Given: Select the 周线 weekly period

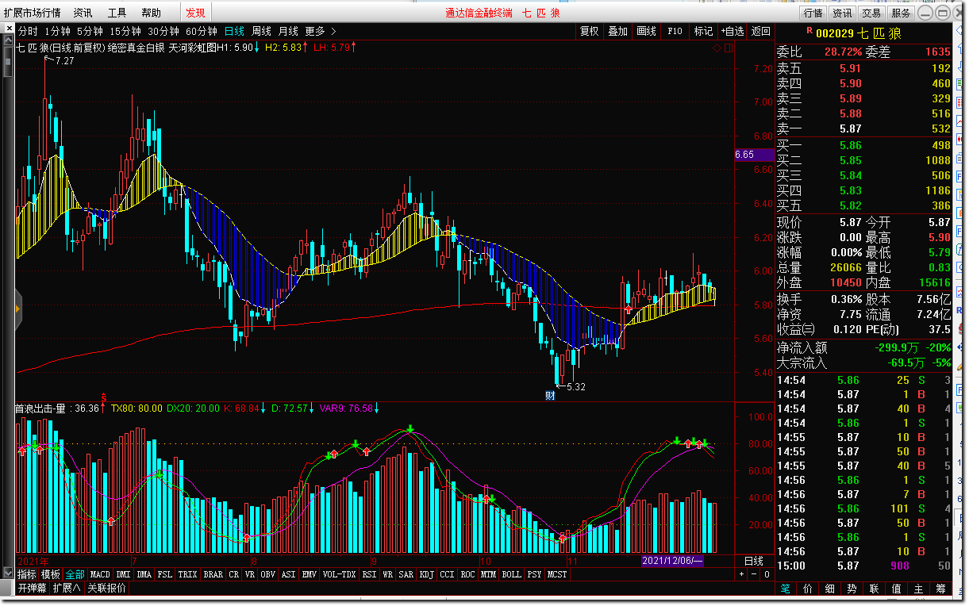Looking at the screenshot, I should 261,32.
